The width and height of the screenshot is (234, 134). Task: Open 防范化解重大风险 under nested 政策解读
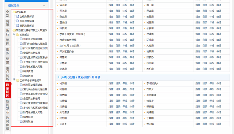[x=33, y=67]
